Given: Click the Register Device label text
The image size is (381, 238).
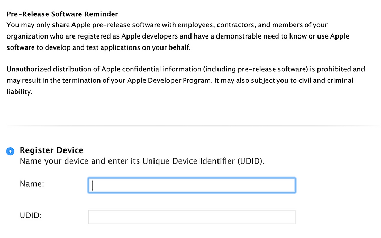Looking at the screenshot, I should click(51, 150).
